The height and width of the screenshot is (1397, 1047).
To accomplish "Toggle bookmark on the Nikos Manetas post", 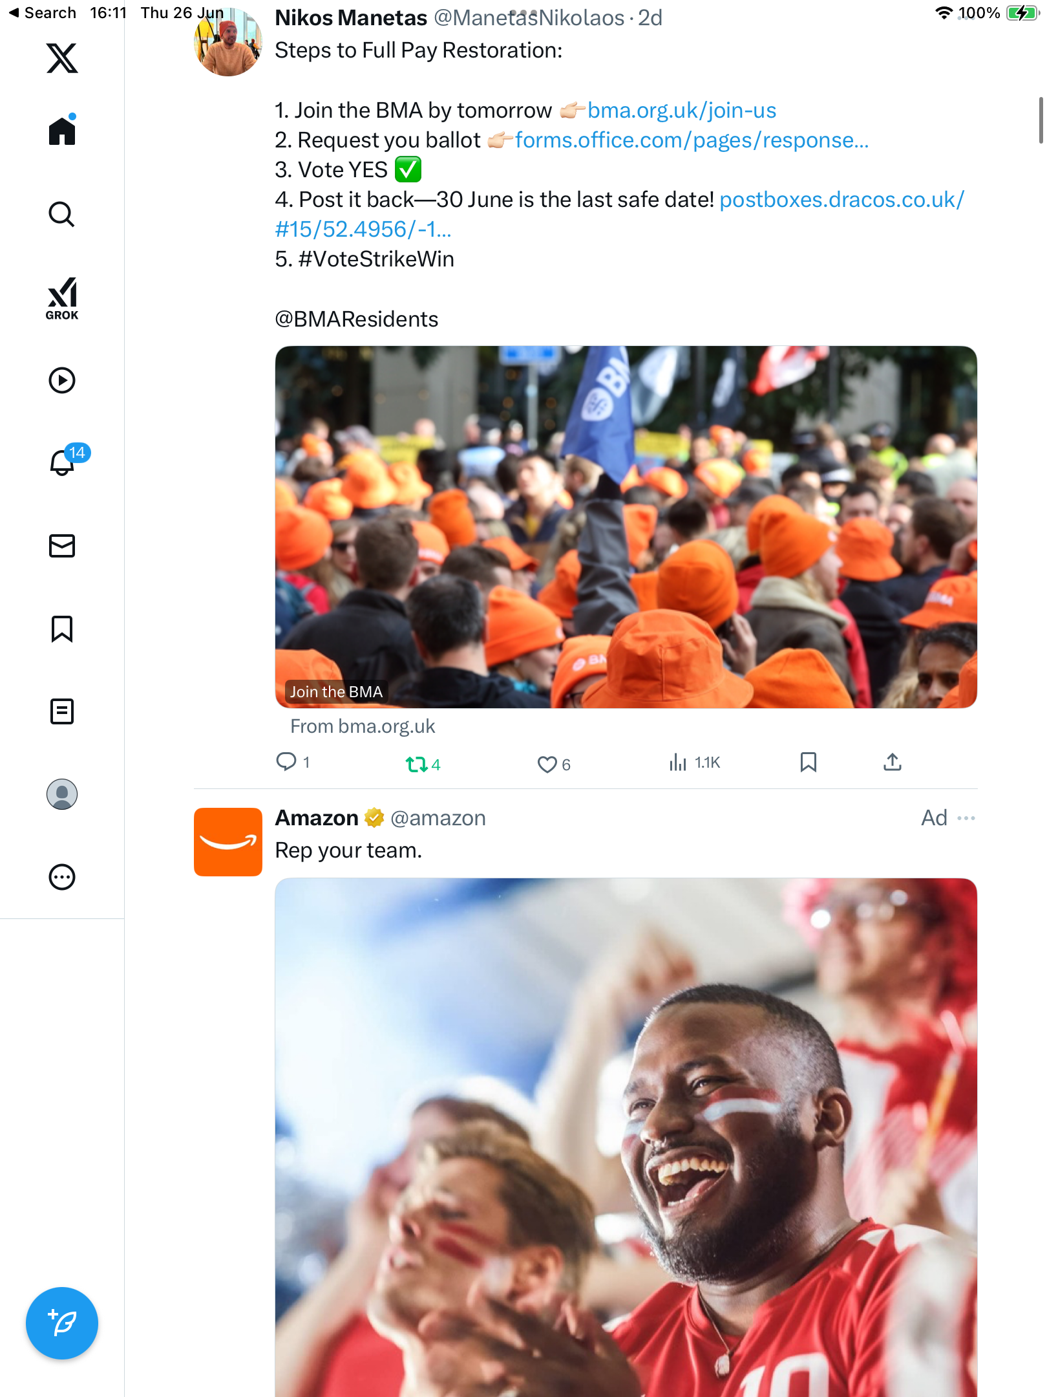I will click(x=809, y=763).
